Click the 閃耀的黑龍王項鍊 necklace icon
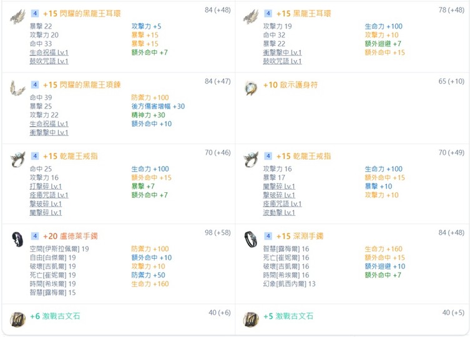This screenshot has width=470, height=337. (x=17, y=87)
